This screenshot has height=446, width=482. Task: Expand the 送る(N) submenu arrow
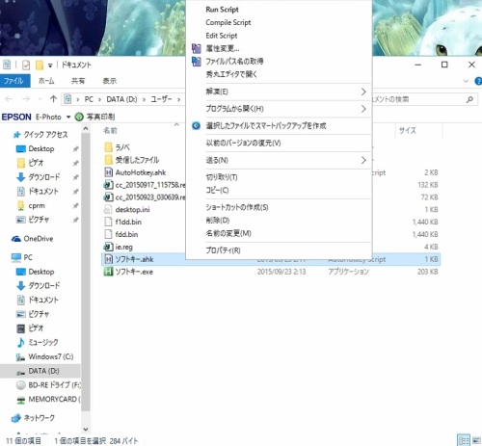[363, 160]
